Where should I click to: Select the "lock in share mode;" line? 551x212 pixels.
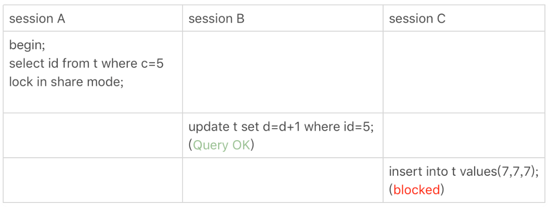tap(66, 81)
